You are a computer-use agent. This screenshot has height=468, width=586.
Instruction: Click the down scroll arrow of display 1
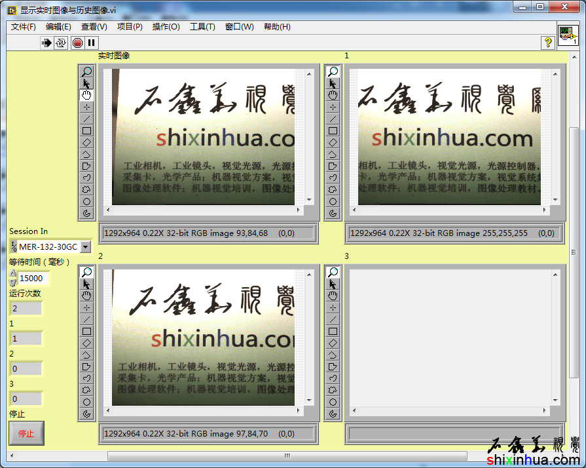[555, 200]
